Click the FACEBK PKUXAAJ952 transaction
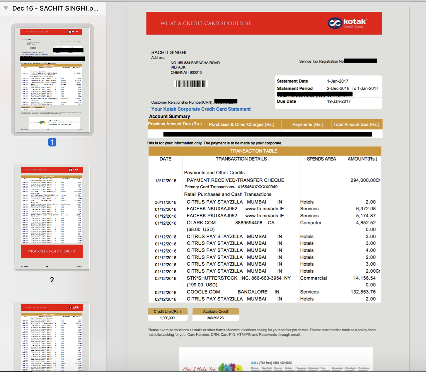This screenshot has height=372, width=426. (235, 216)
